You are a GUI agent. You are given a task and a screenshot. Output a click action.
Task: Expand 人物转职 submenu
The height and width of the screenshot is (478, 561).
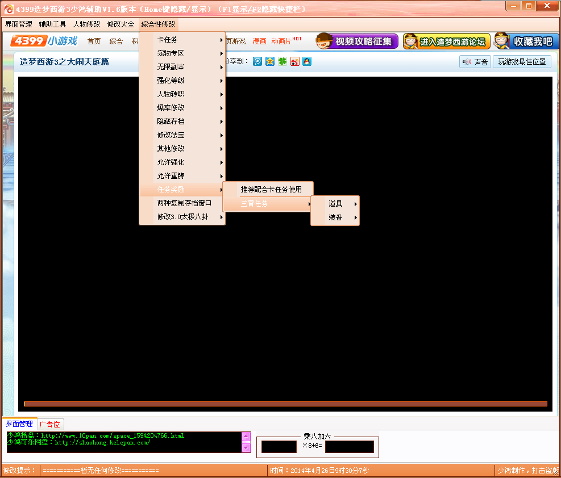[x=182, y=94]
